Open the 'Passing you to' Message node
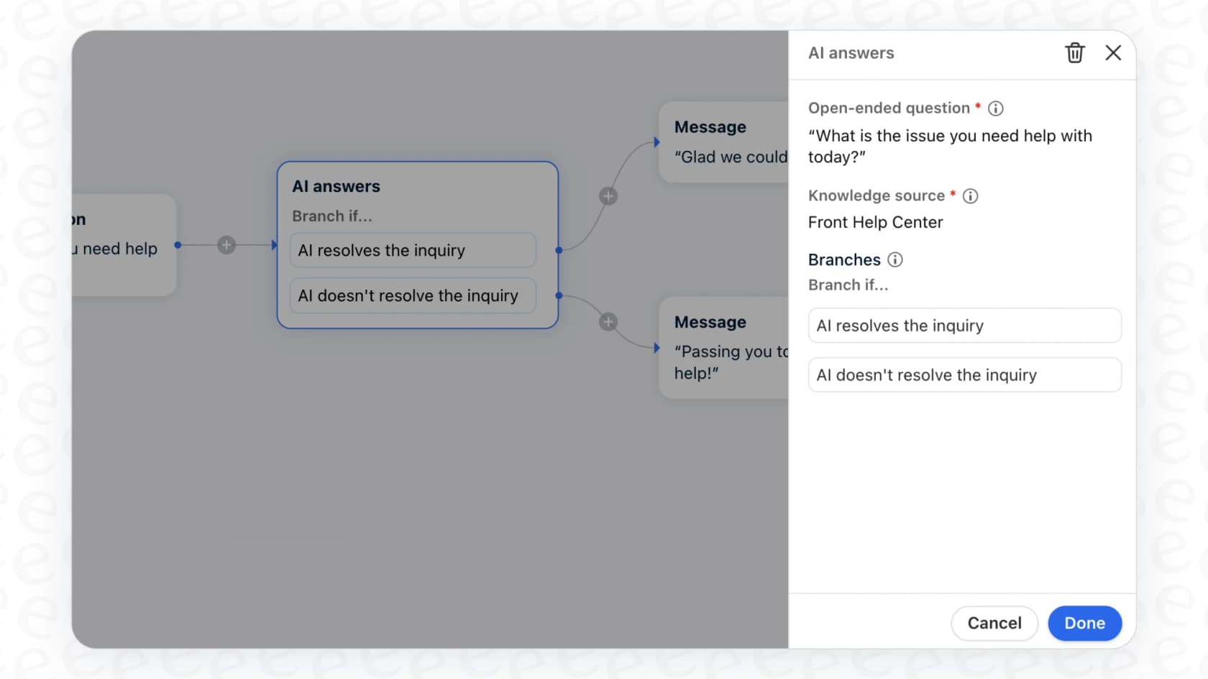Image resolution: width=1208 pixels, height=679 pixels. [723, 348]
